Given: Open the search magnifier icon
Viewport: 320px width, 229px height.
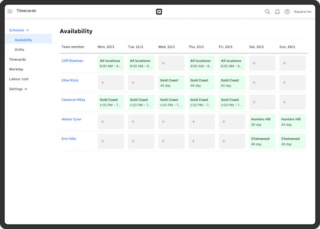Looking at the screenshot, I should (x=267, y=12).
